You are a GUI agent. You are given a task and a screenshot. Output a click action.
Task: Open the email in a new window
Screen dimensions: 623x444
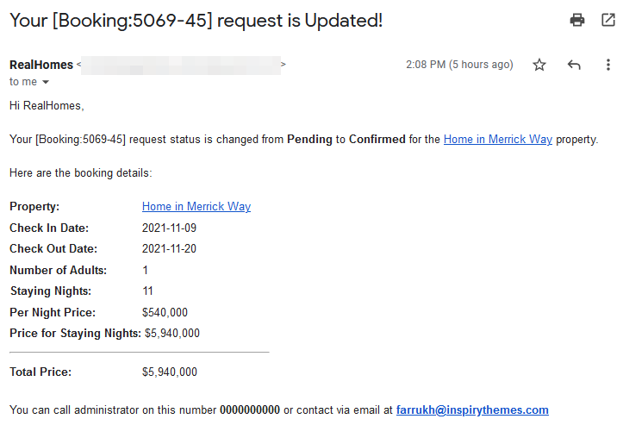pos(607,20)
